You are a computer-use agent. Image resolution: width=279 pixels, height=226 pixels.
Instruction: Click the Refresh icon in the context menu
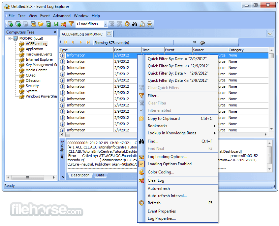(141, 203)
